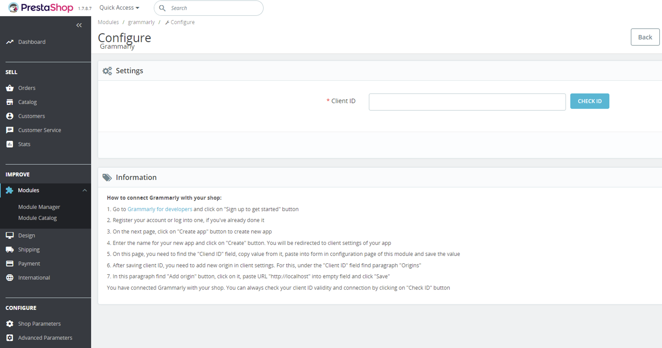The height and width of the screenshot is (348, 662).
Task: Click the CONFIGURE section header
Action: [x=21, y=308]
